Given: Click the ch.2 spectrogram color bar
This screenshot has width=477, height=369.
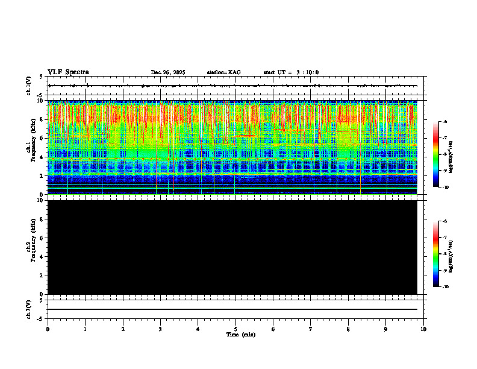Looking at the screenshot, I should (435, 254).
